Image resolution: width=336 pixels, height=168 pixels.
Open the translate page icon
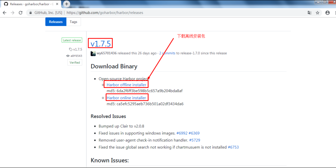coord(309,13)
